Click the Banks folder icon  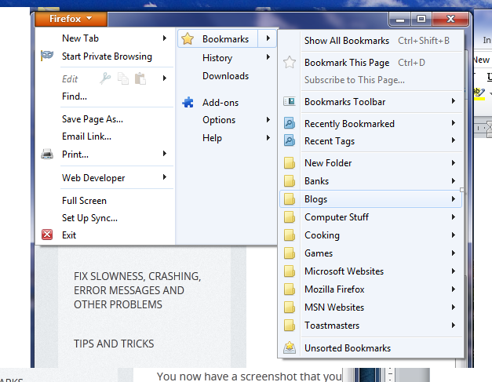pos(290,181)
